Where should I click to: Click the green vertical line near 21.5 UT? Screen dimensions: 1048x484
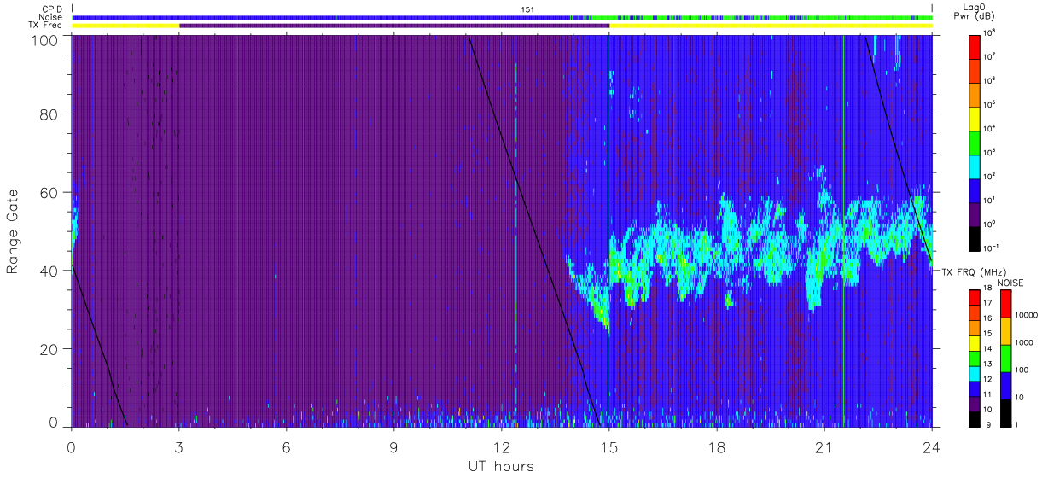coord(843,230)
